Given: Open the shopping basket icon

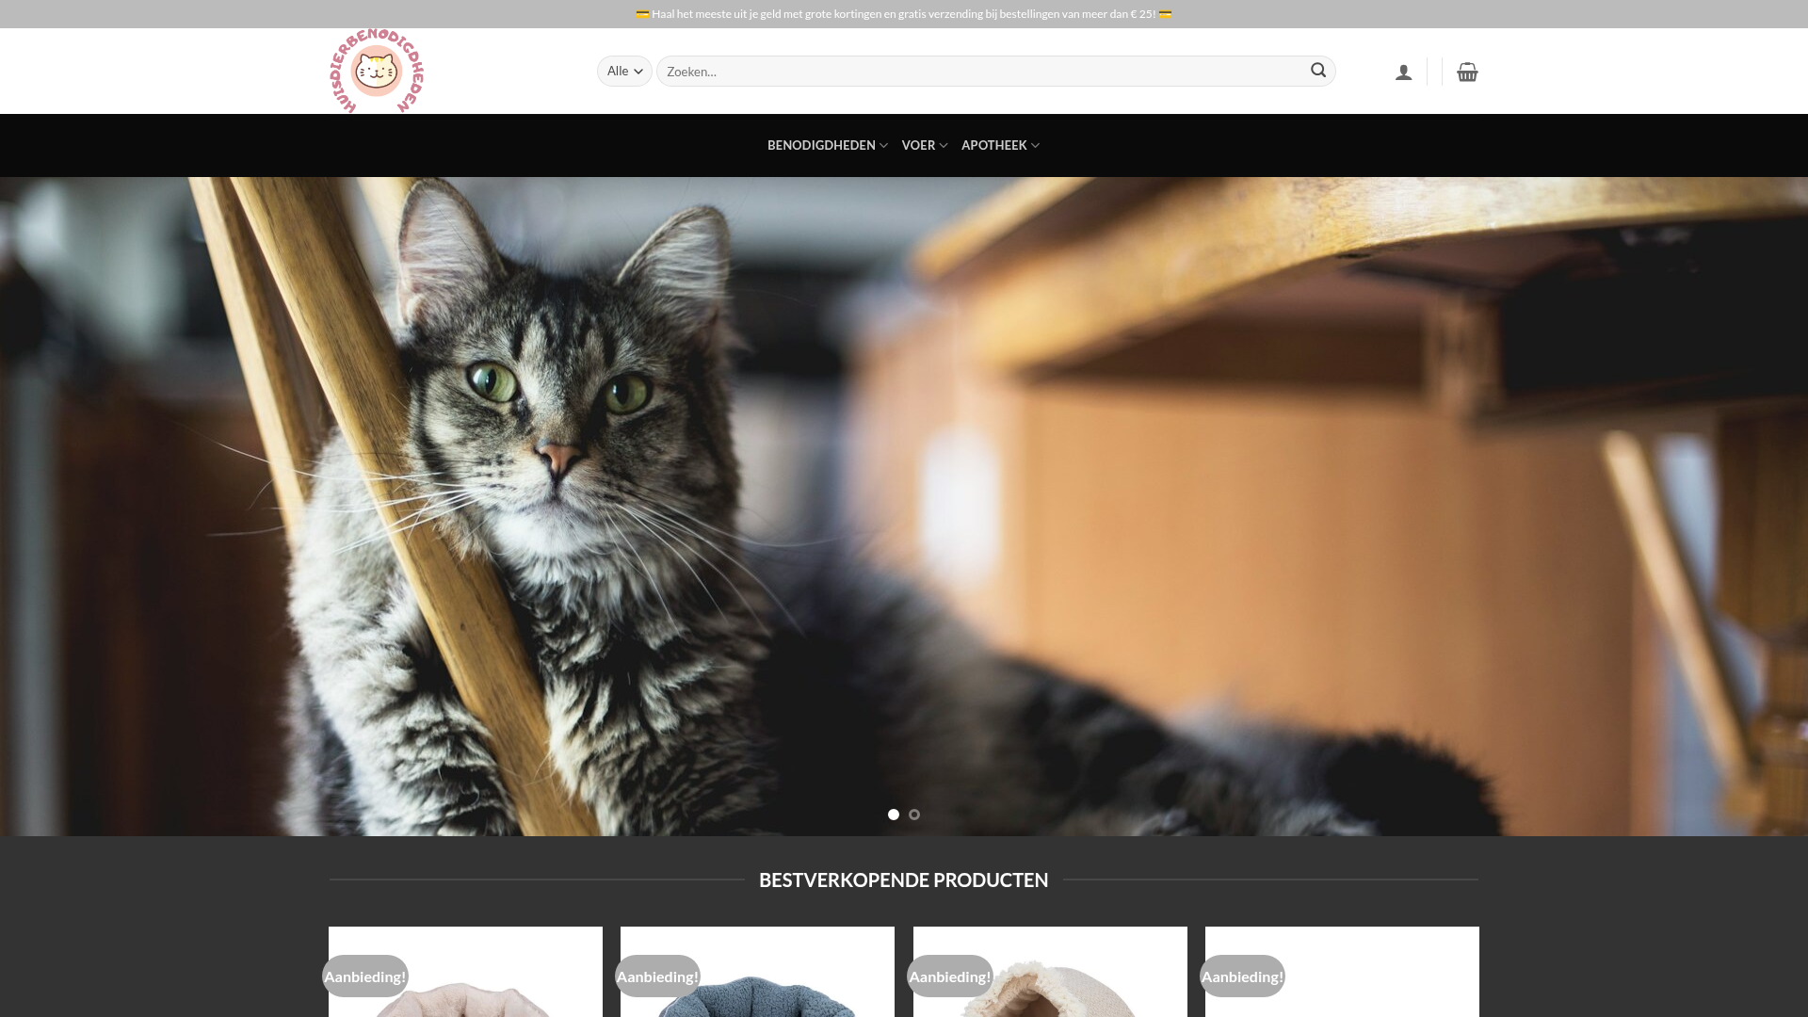Looking at the screenshot, I should [1467, 72].
